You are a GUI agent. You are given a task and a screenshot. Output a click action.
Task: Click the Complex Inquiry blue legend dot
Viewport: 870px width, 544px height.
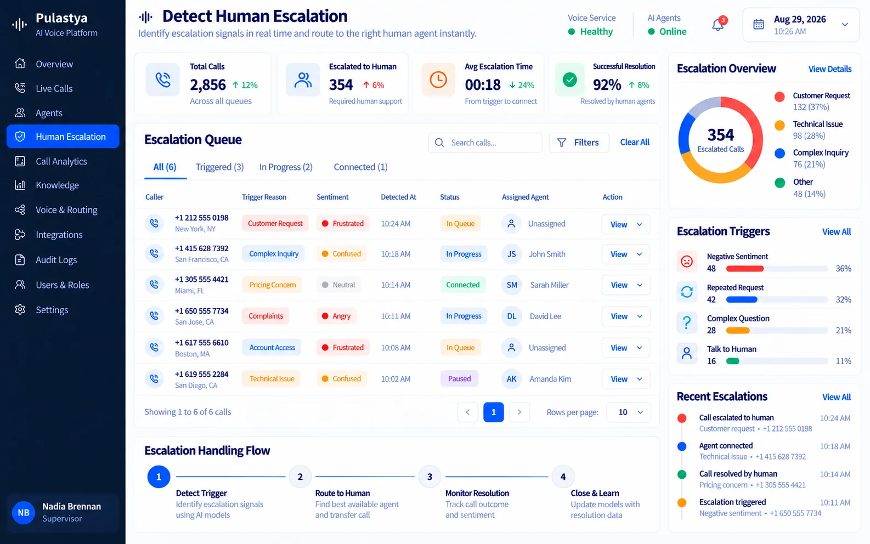click(779, 154)
